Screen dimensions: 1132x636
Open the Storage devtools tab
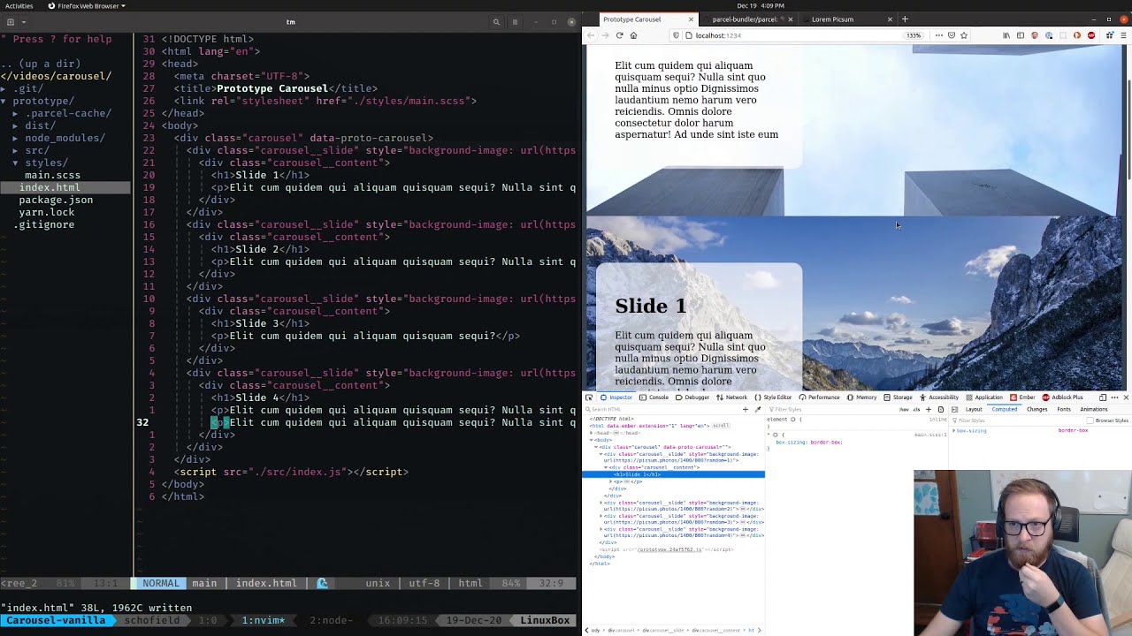[898, 397]
